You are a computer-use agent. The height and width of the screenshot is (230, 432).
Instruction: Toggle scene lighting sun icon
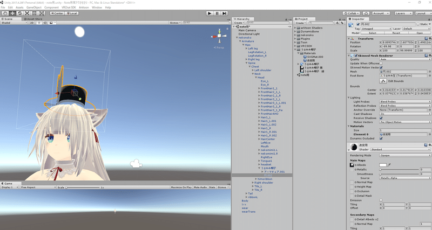pos(39,23)
